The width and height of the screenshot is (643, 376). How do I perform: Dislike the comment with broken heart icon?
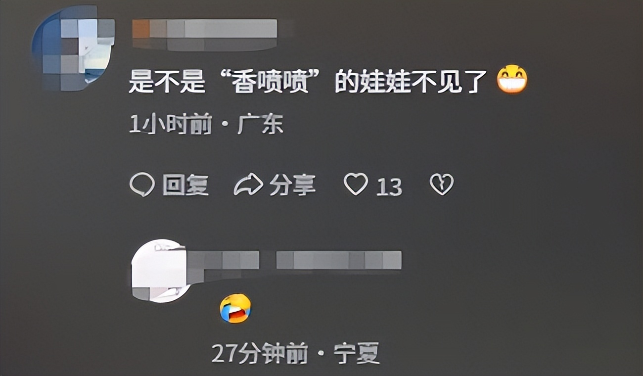coord(442,185)
